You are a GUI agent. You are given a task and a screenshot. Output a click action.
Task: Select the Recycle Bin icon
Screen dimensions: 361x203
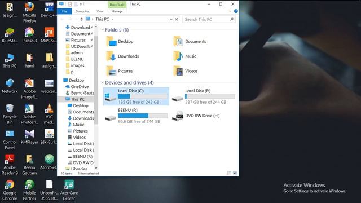coord(10,114)
